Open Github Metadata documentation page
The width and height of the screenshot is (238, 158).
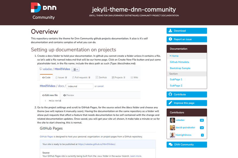point(179,62)
